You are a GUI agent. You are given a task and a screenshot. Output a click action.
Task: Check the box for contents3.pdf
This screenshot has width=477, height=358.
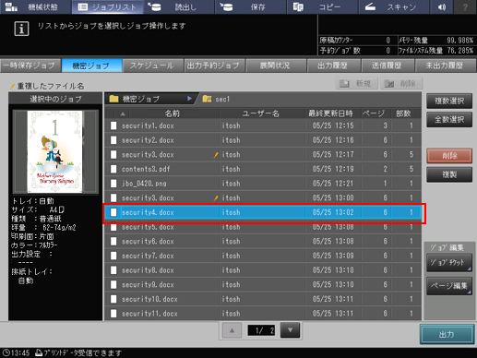coord(113,169)
